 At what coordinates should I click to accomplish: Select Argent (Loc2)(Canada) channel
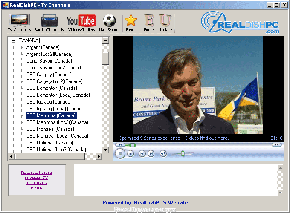click(x=49, y=54)
